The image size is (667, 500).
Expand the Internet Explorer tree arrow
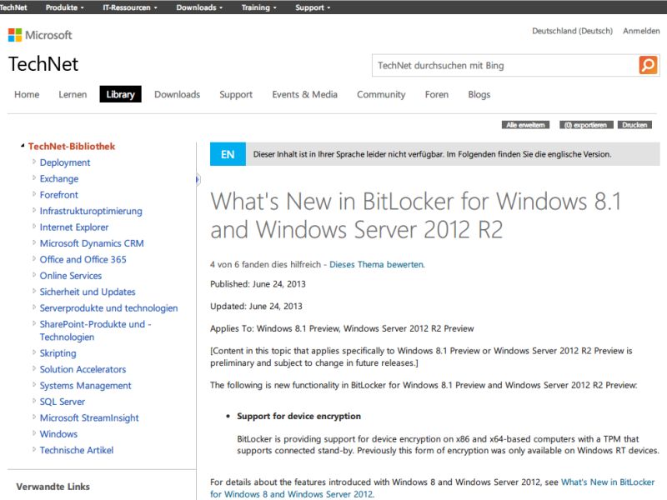[x=34, y=226]
